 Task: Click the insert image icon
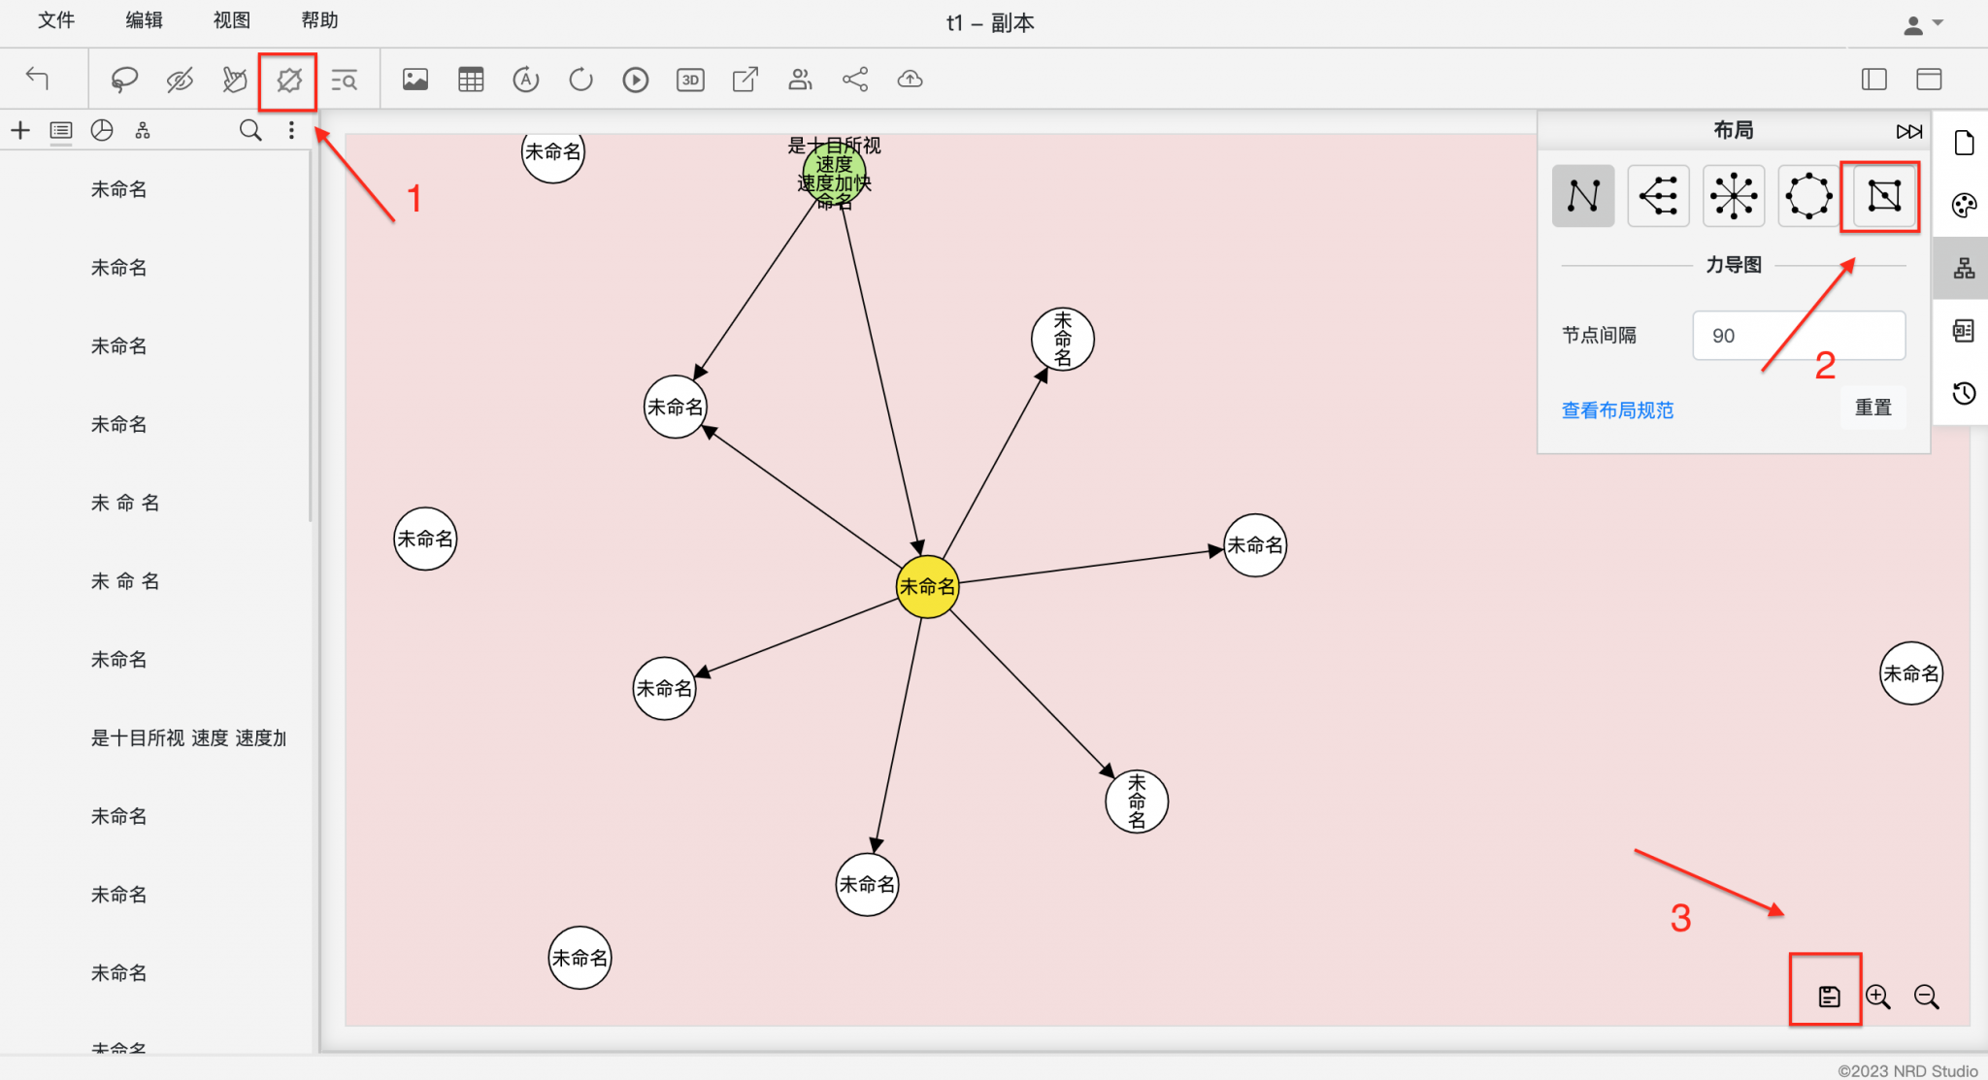[415, 80]
